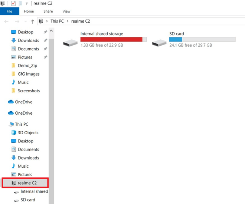Open the SD card drive icon
This screenshot has height=204, width=245.
point(159,43)
